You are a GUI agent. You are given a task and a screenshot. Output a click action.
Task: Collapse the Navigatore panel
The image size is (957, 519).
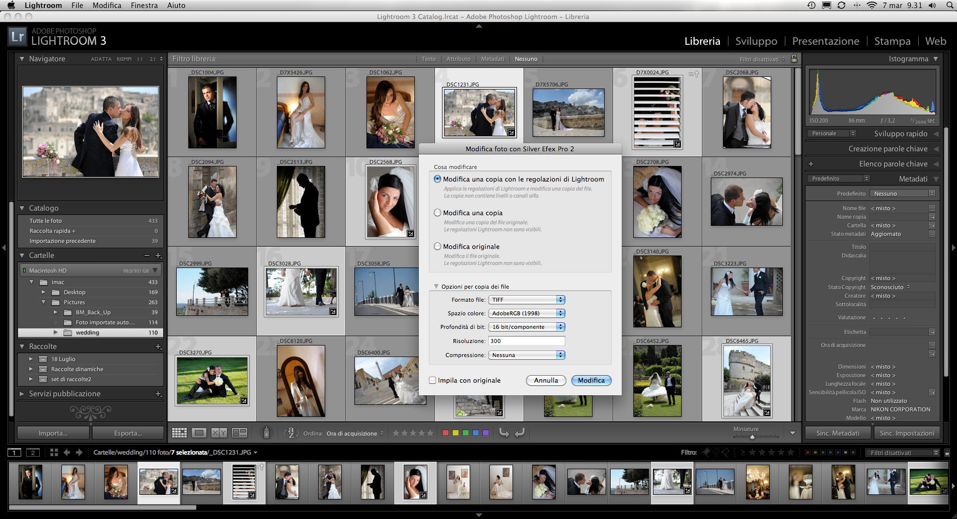coord(22,59)
